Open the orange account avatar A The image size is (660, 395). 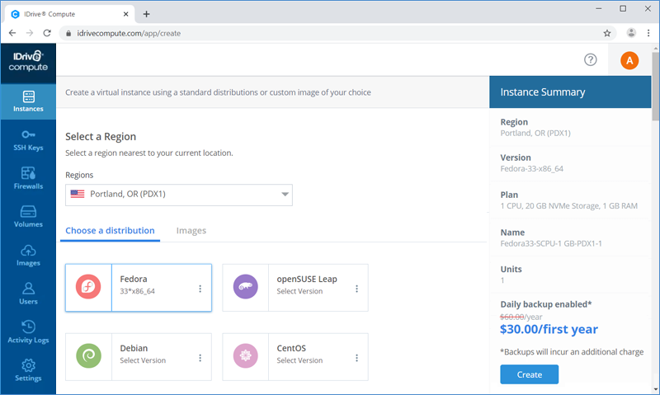click(x=629, y=60)
